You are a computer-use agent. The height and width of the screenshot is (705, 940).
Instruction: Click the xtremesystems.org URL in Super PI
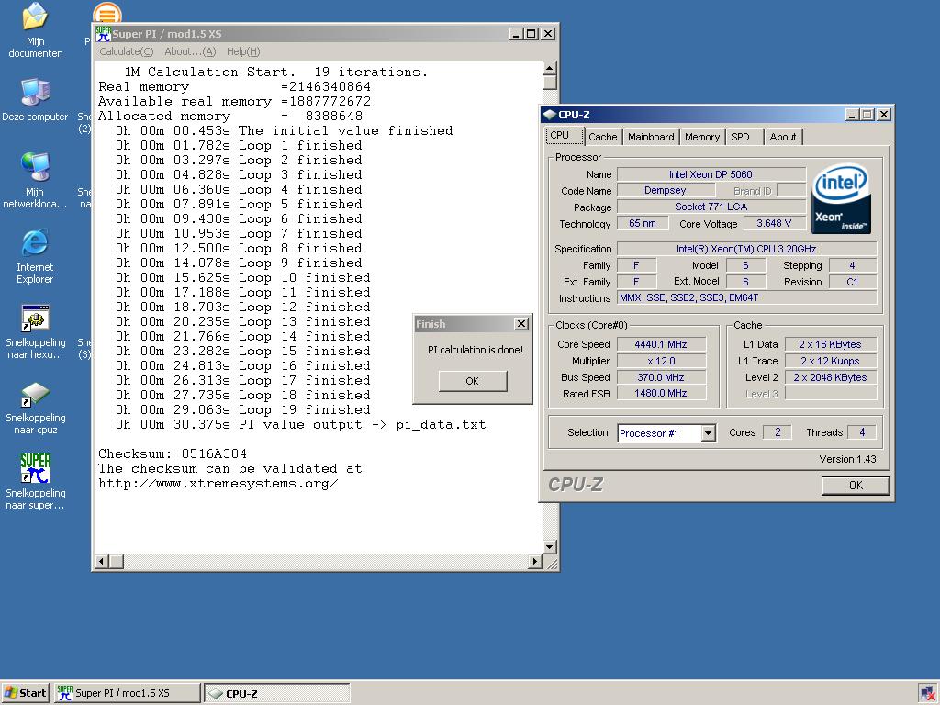[x=218, y=483]
